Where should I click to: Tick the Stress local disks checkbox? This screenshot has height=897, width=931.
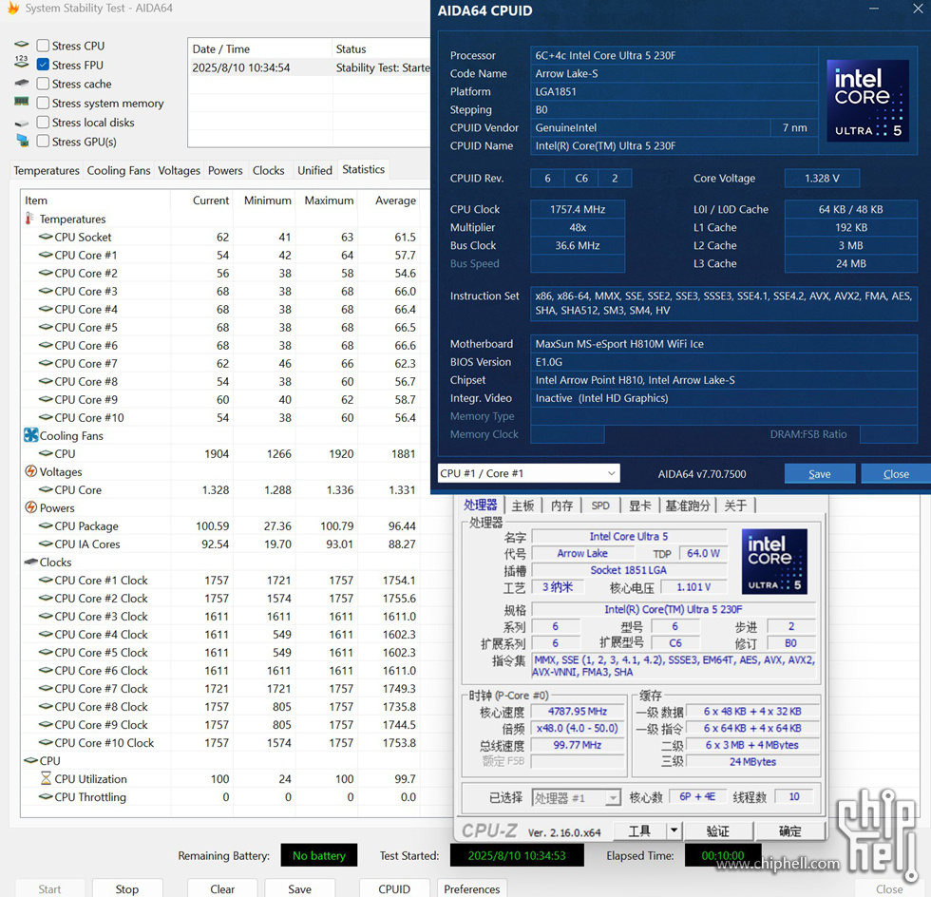click(x=43, y=123)
